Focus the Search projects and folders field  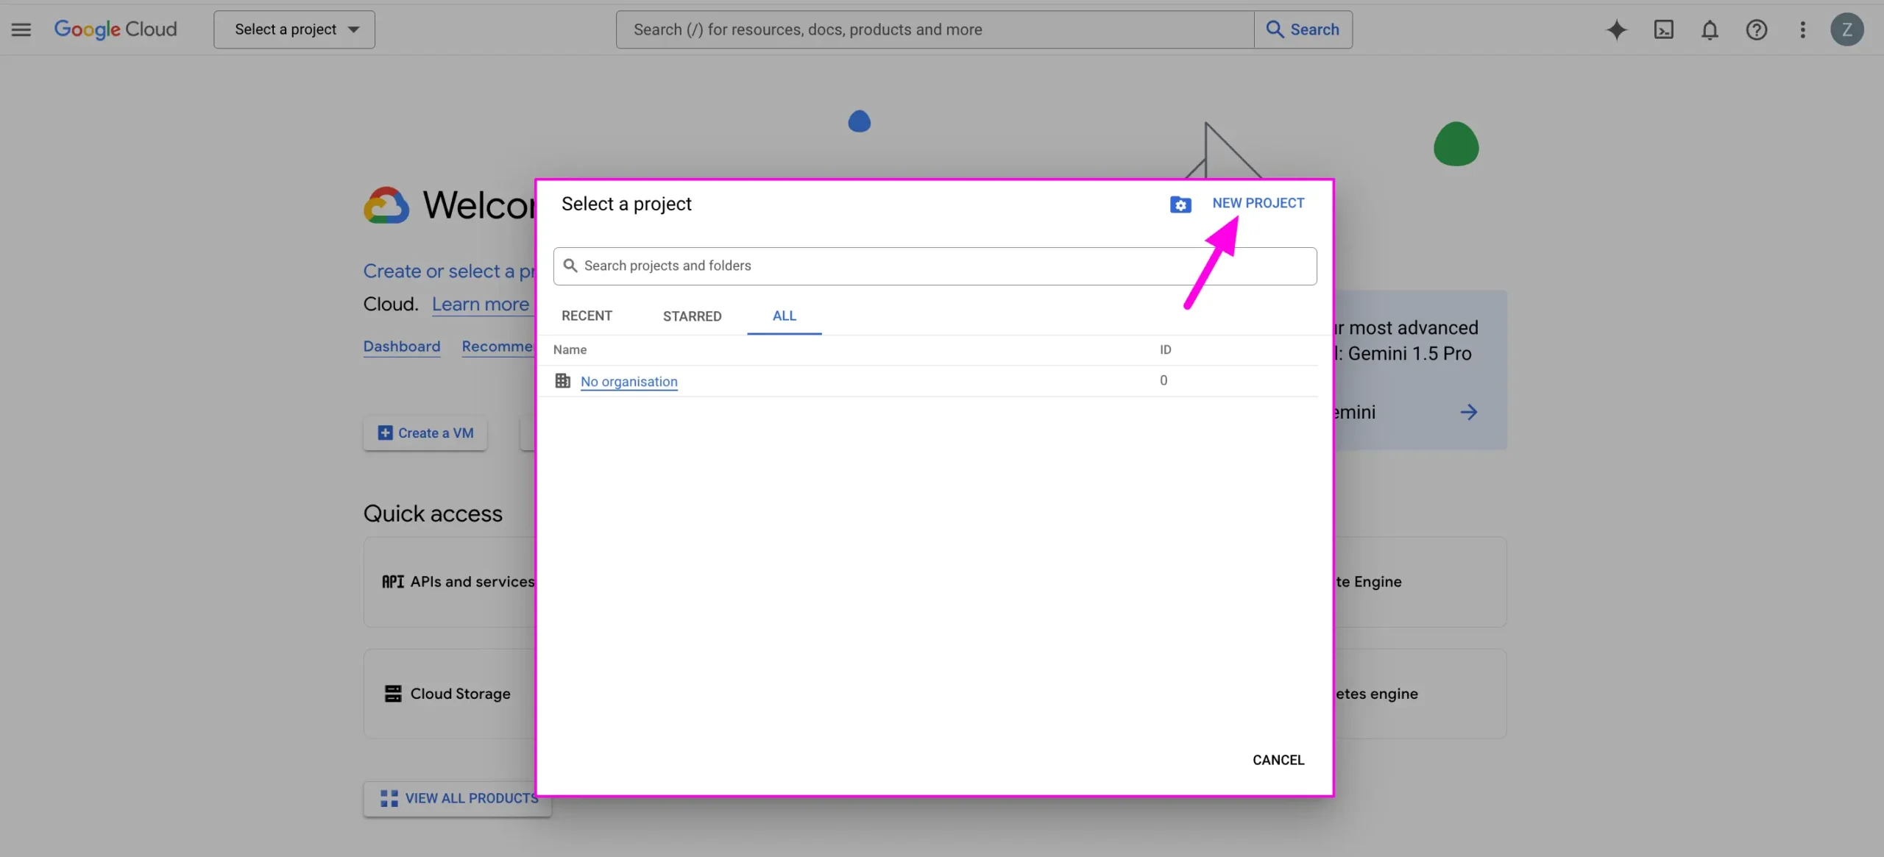[935, 266]
